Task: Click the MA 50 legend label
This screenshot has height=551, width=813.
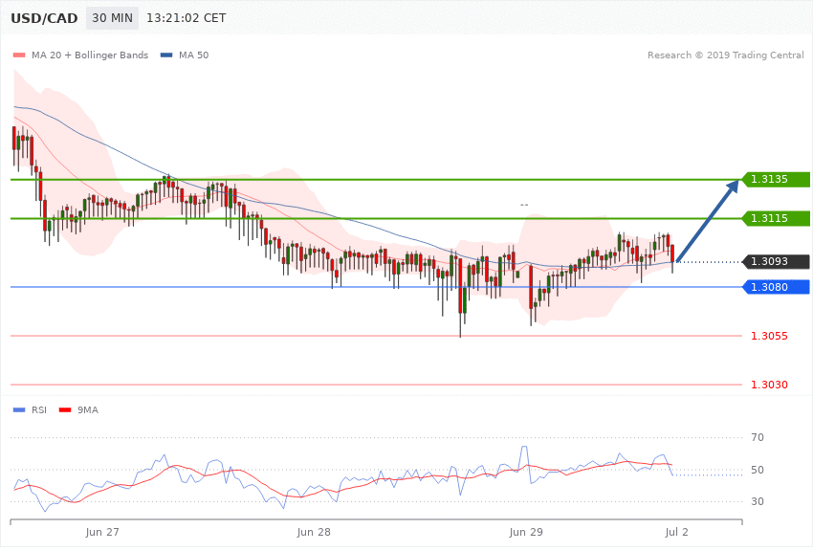Action: [193, 55]
